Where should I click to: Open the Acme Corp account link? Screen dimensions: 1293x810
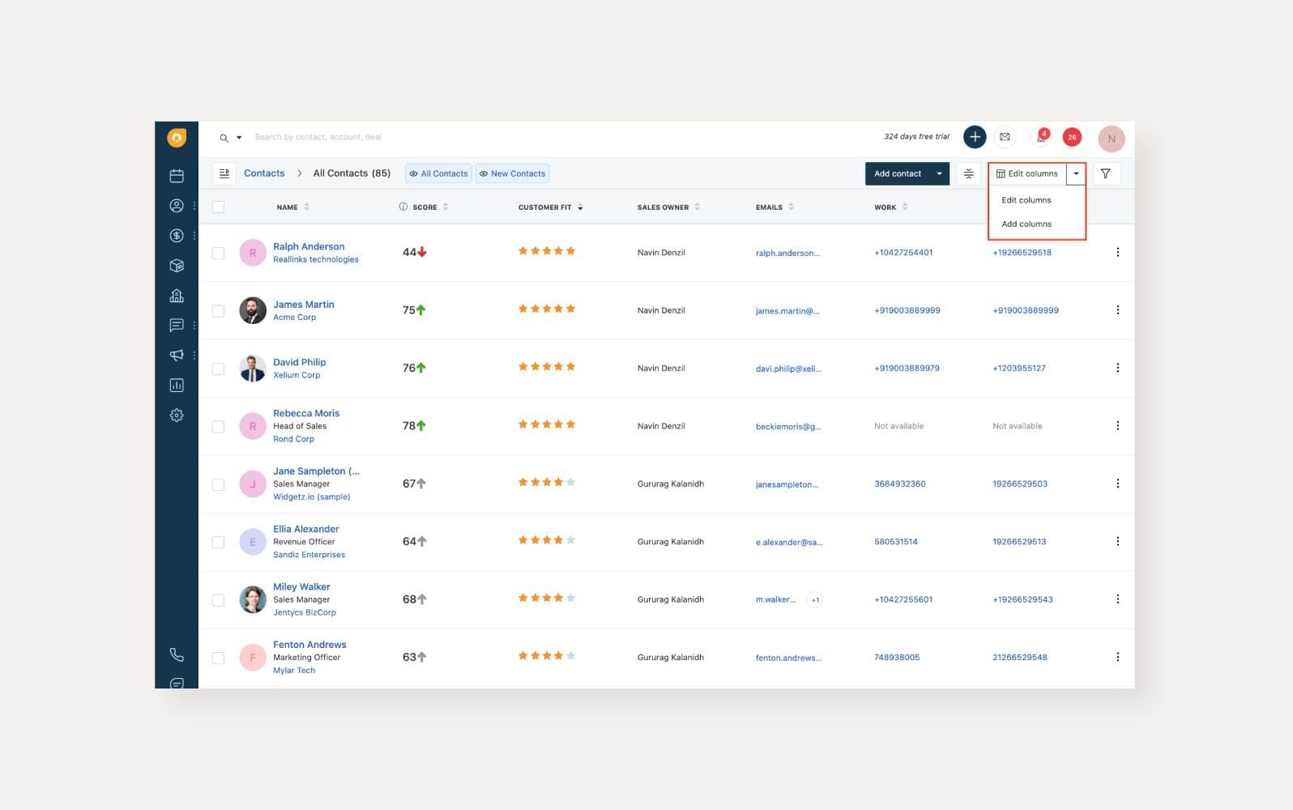(x=294, y=318)
